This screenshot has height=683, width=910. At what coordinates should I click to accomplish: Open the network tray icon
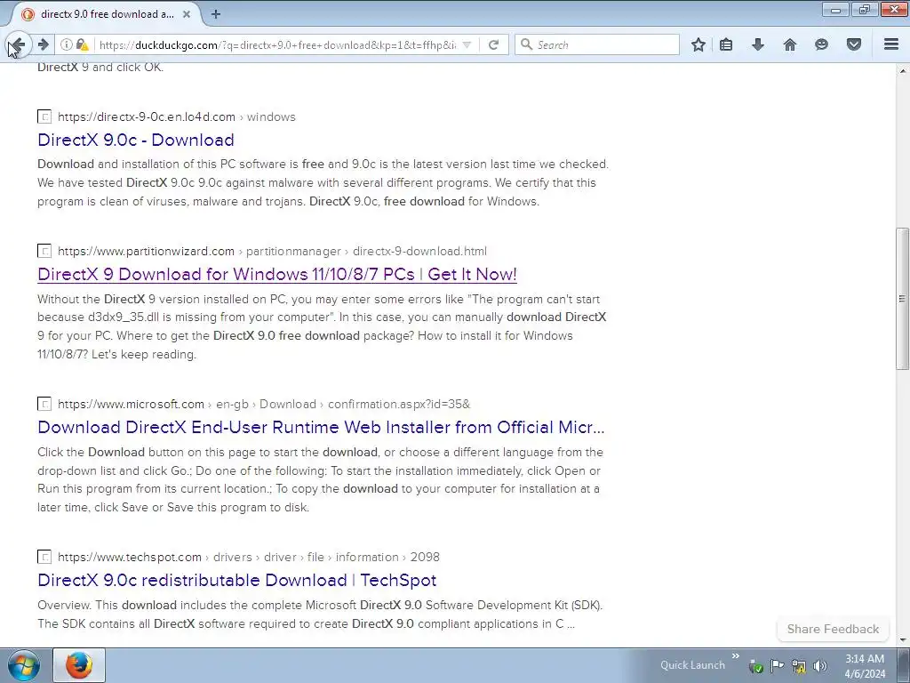(799, 665)
